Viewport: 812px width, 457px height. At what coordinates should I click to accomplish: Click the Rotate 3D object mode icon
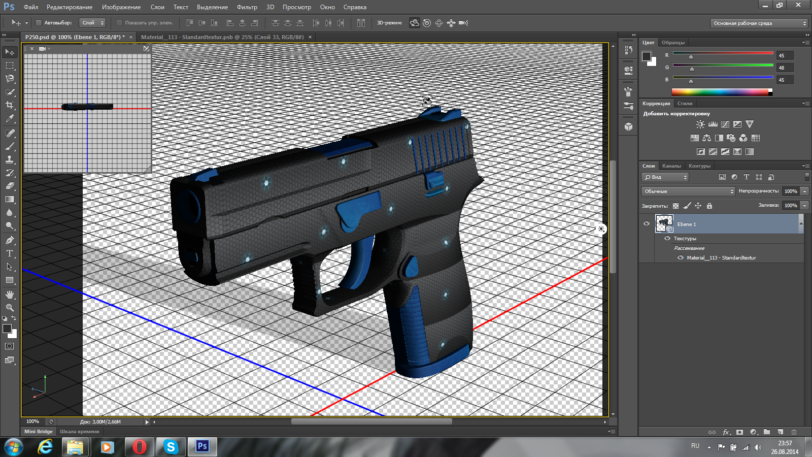click(x=415, y=23)
